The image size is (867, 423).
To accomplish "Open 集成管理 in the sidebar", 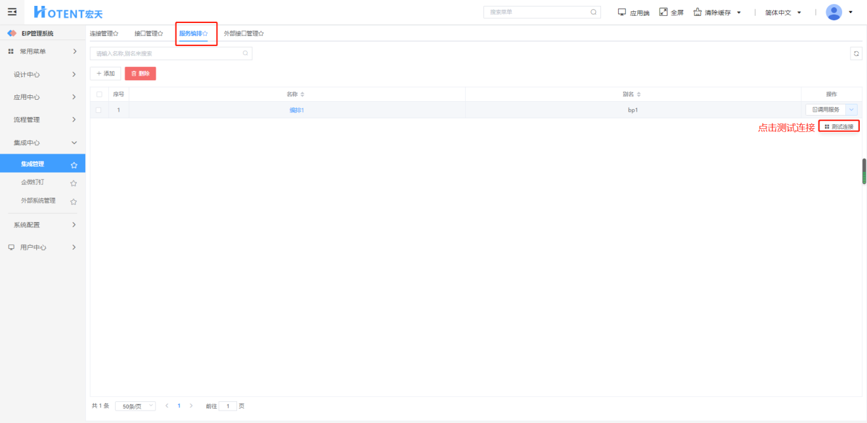I will pos(43,164).
